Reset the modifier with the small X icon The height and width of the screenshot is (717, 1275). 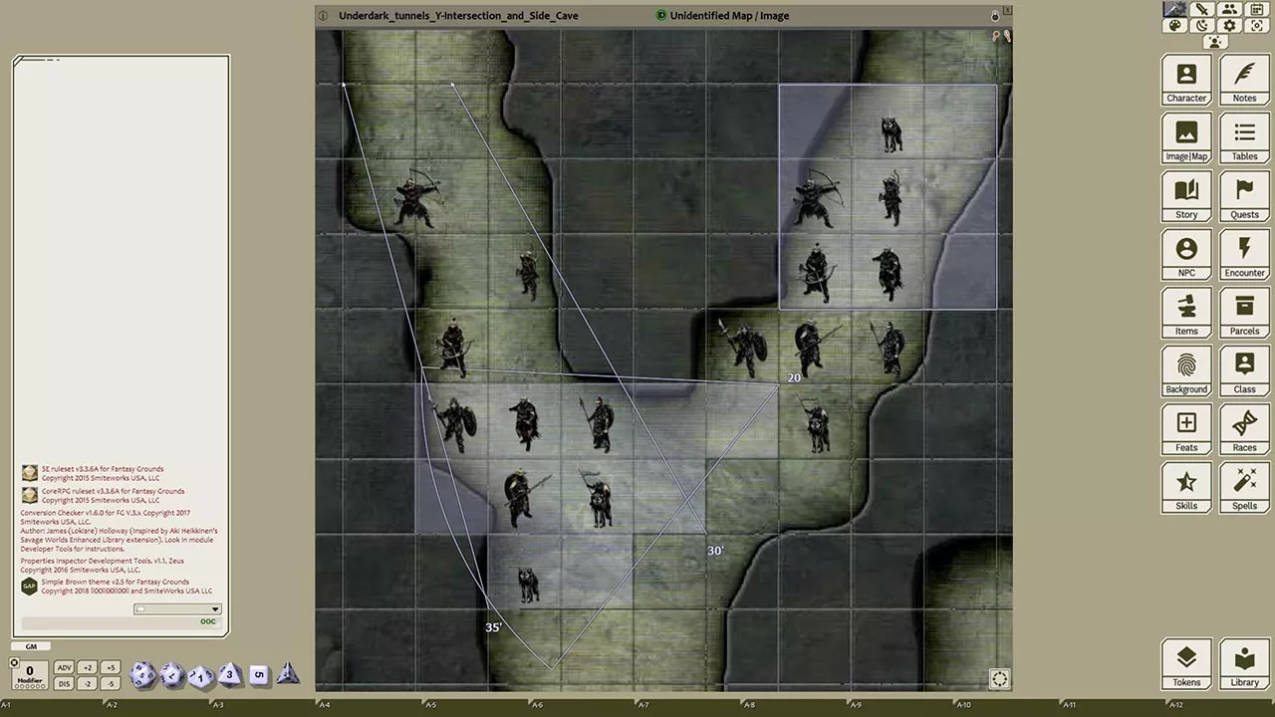click(x=14, y=662)
